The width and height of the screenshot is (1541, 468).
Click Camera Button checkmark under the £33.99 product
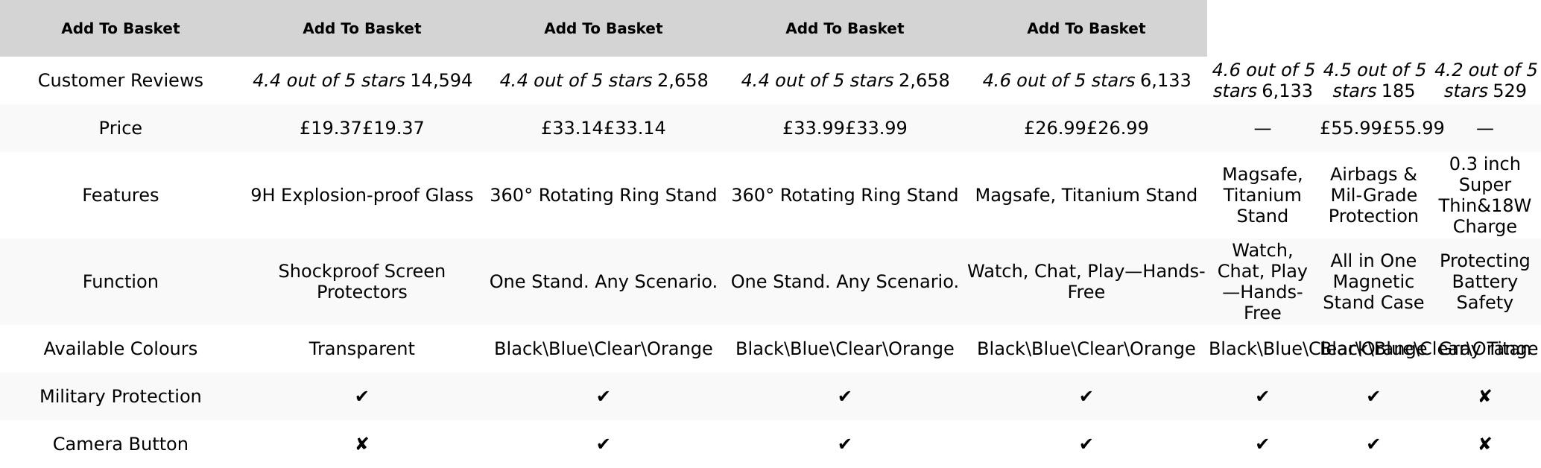[x=844, y=444]
